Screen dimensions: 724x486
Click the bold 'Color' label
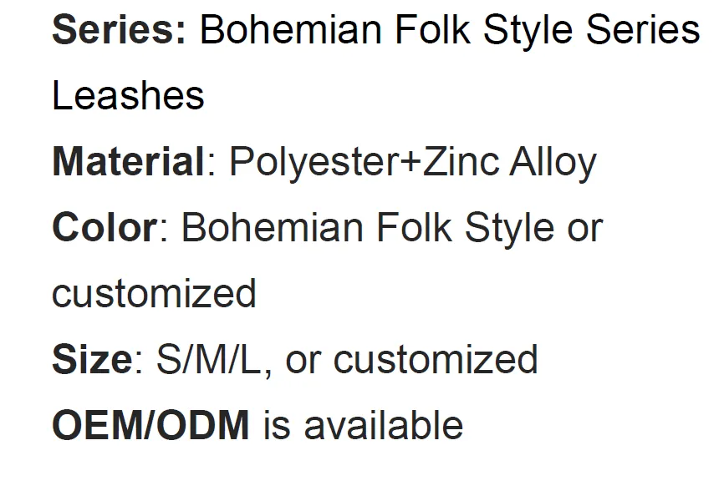click(x=105, y=227)
